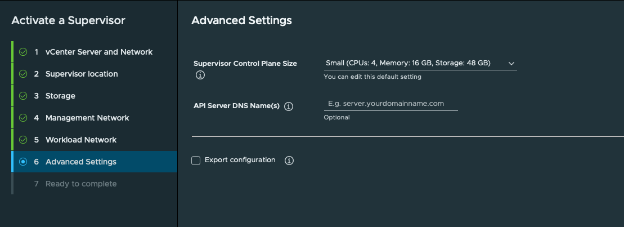The width and height of the screenshot is (624, 227).
Task: Go to step 3 Storage
Action: [95, 96]
